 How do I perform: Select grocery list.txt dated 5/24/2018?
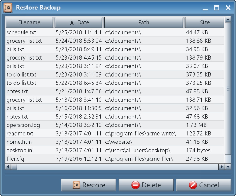coord(115,41)
